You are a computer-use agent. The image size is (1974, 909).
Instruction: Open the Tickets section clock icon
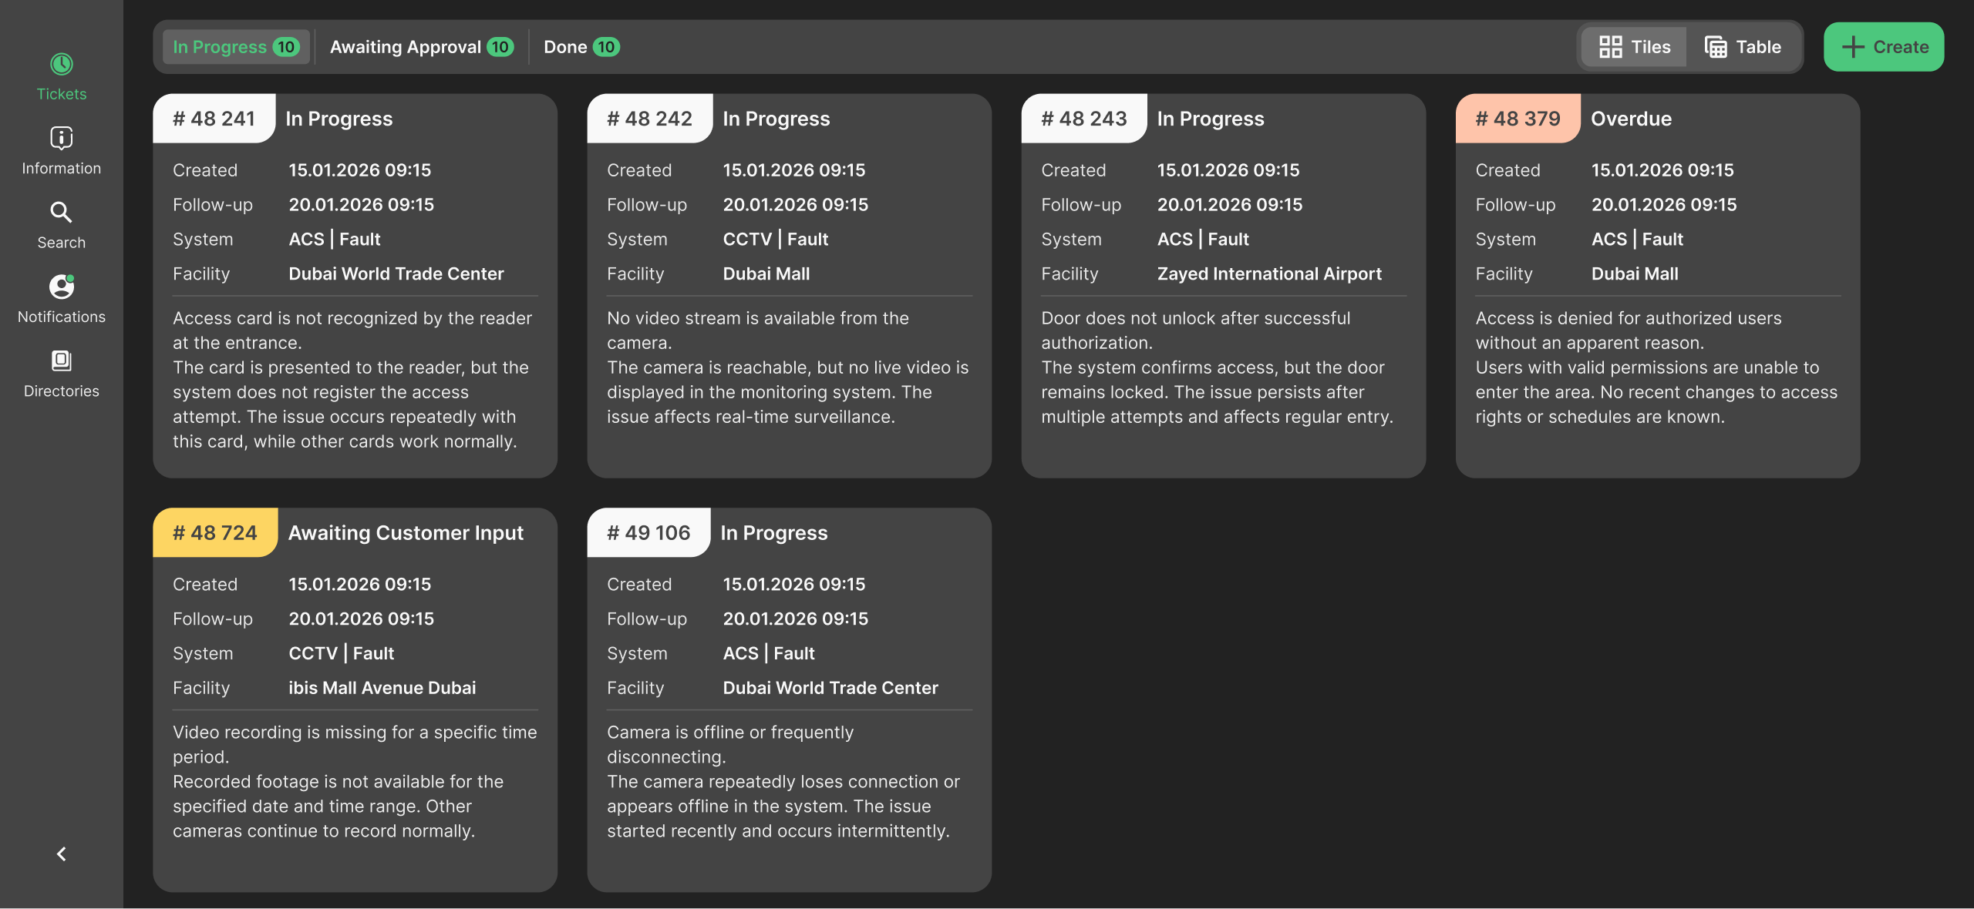coord(62,64)
